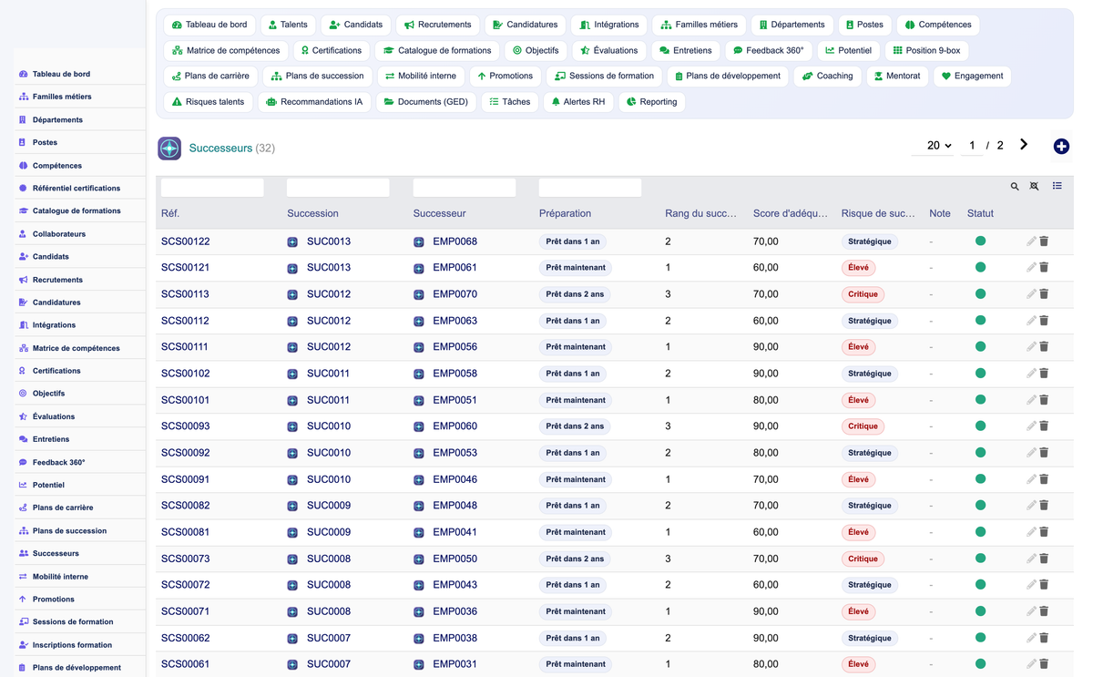Open the Risques talents tab

(x=208, y=102)
